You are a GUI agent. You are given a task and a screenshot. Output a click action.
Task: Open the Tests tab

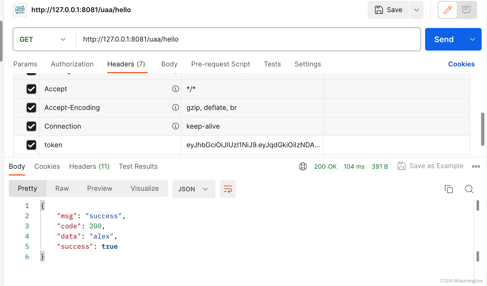tap(272, 64)
